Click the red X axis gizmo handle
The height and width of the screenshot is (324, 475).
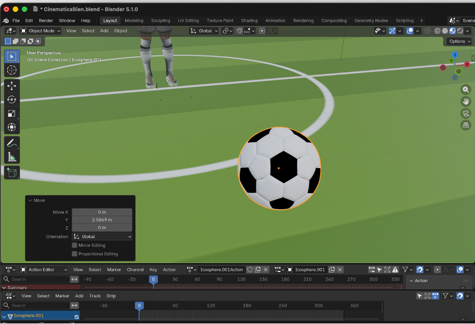pos(467,64)
